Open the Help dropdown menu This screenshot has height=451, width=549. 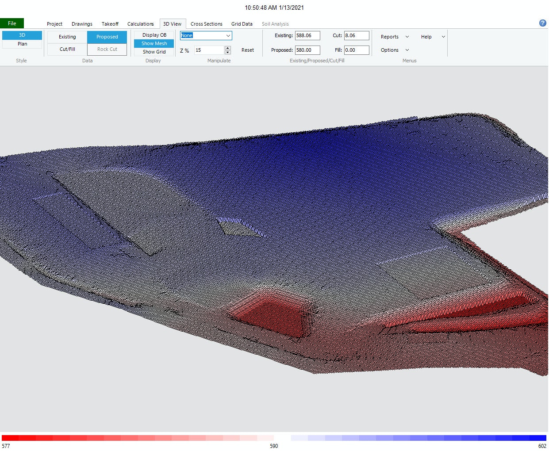433,37
